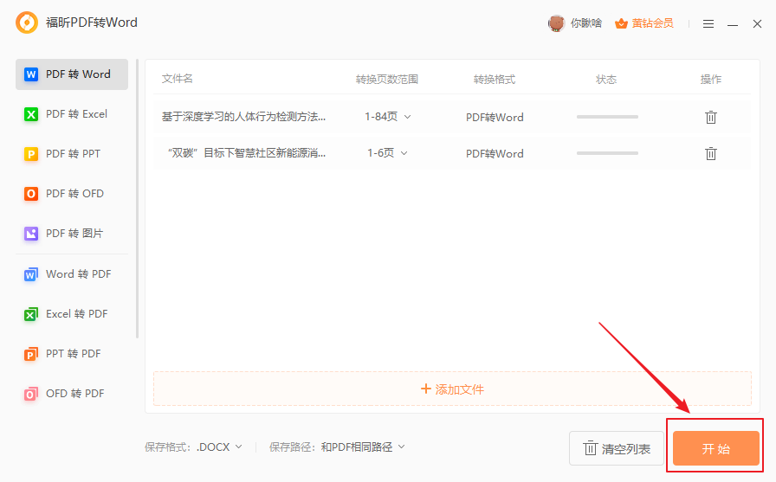
Task: Open the PPT 转 PDF converter
Action: point(72,354)
